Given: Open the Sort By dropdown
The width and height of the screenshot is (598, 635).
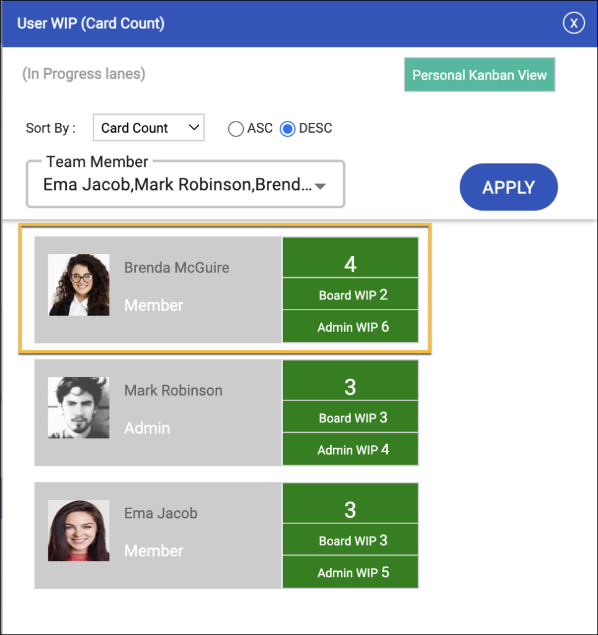Looking at the screenshot, I should click(x=148, y=128).
